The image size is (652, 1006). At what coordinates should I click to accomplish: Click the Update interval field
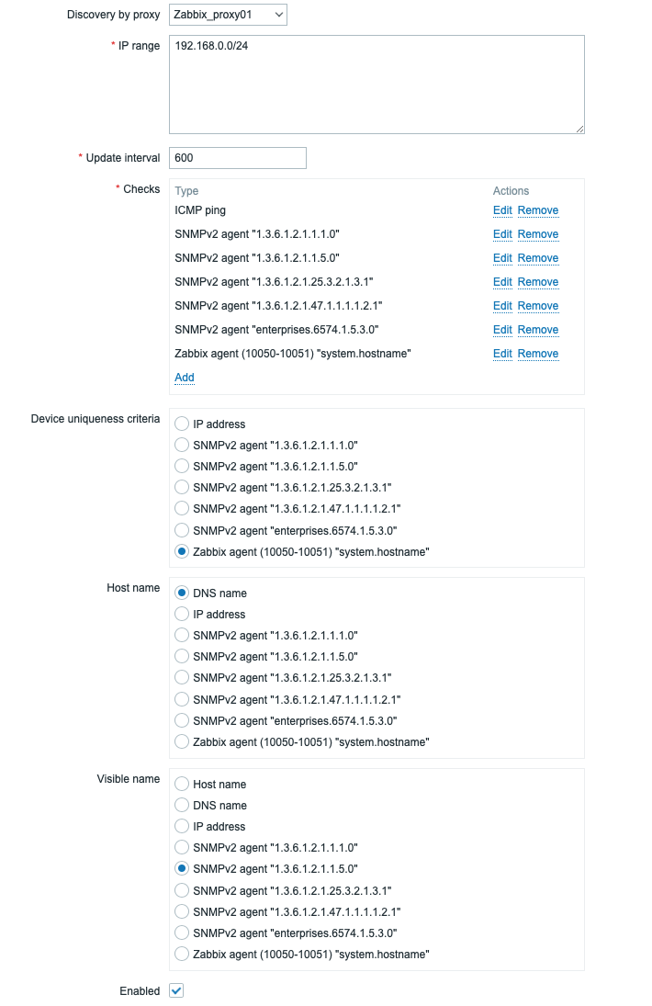coord(237,158)
